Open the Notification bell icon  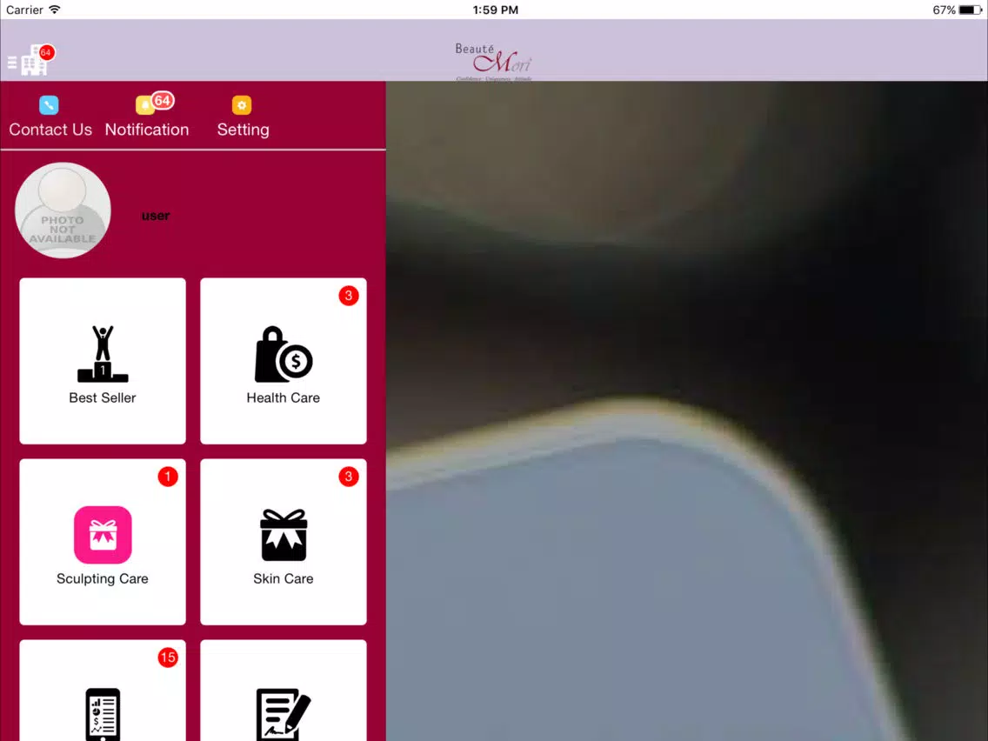[x=145, y=105]
